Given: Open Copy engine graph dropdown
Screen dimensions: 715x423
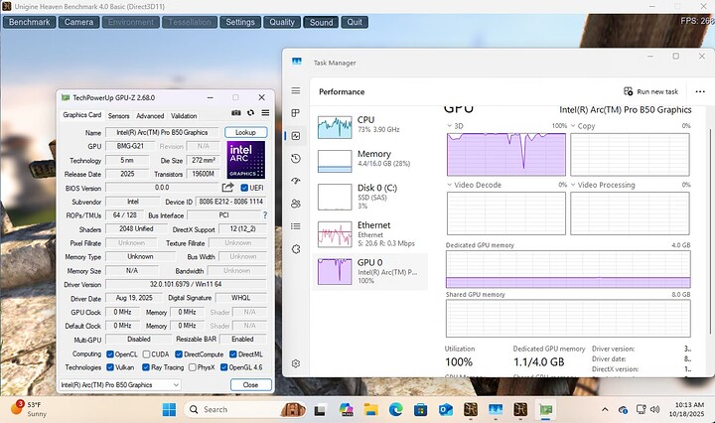Looking at the screenshot, I should coord(573,126).
